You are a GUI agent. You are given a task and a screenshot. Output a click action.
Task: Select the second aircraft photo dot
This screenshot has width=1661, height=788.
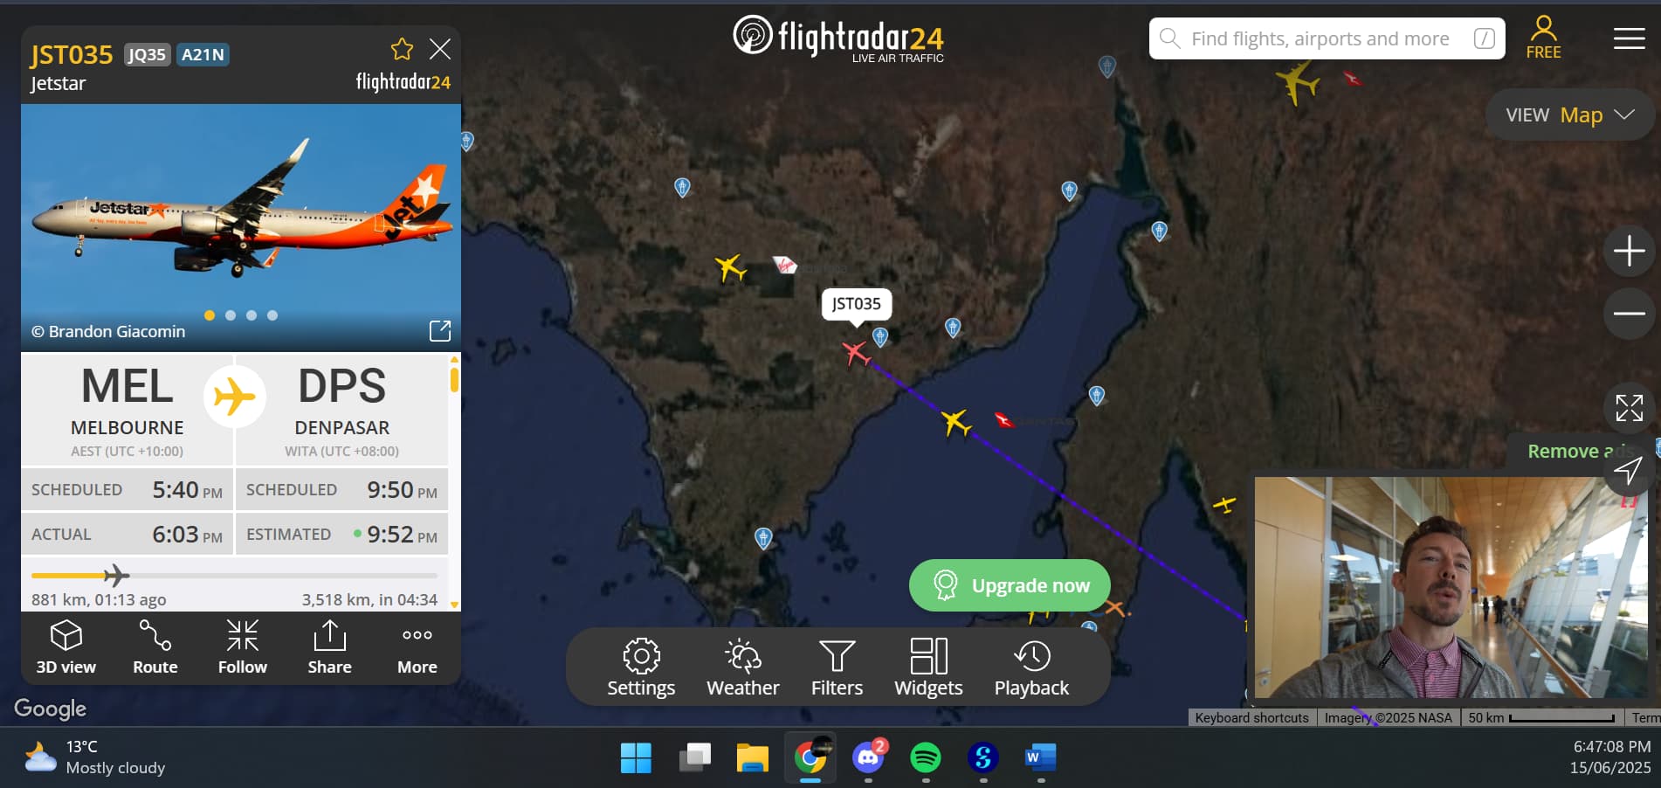click(x=231, y=315)
